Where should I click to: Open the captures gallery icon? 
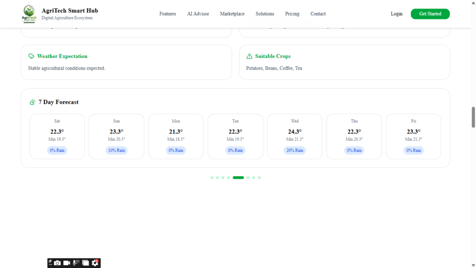point(86,263)
